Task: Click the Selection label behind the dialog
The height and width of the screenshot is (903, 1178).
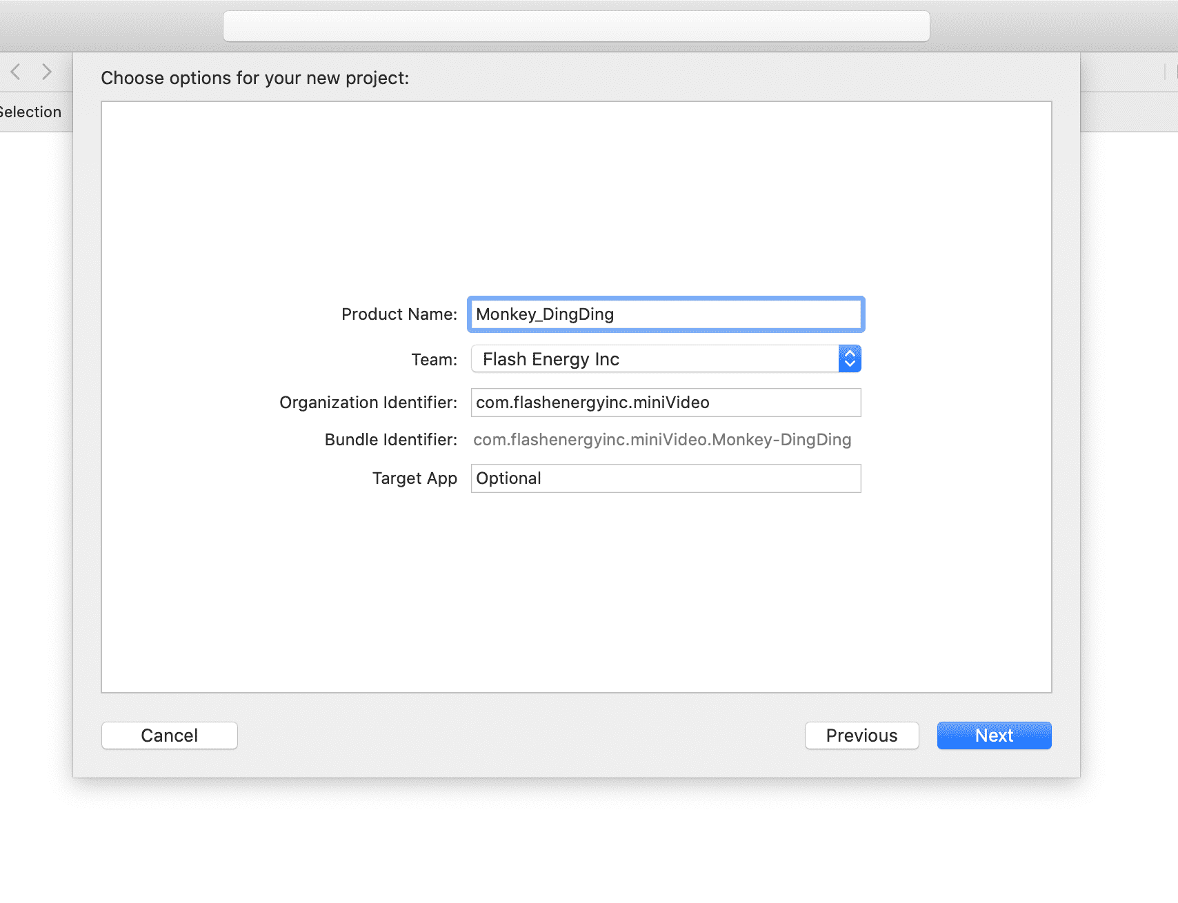Action: coord(30,112)
